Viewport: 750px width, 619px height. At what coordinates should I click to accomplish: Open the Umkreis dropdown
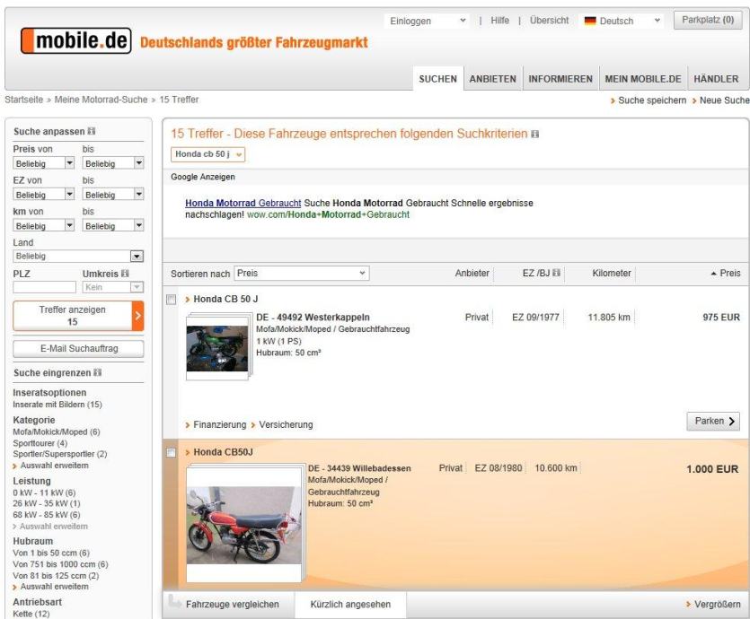click(113, 287)
